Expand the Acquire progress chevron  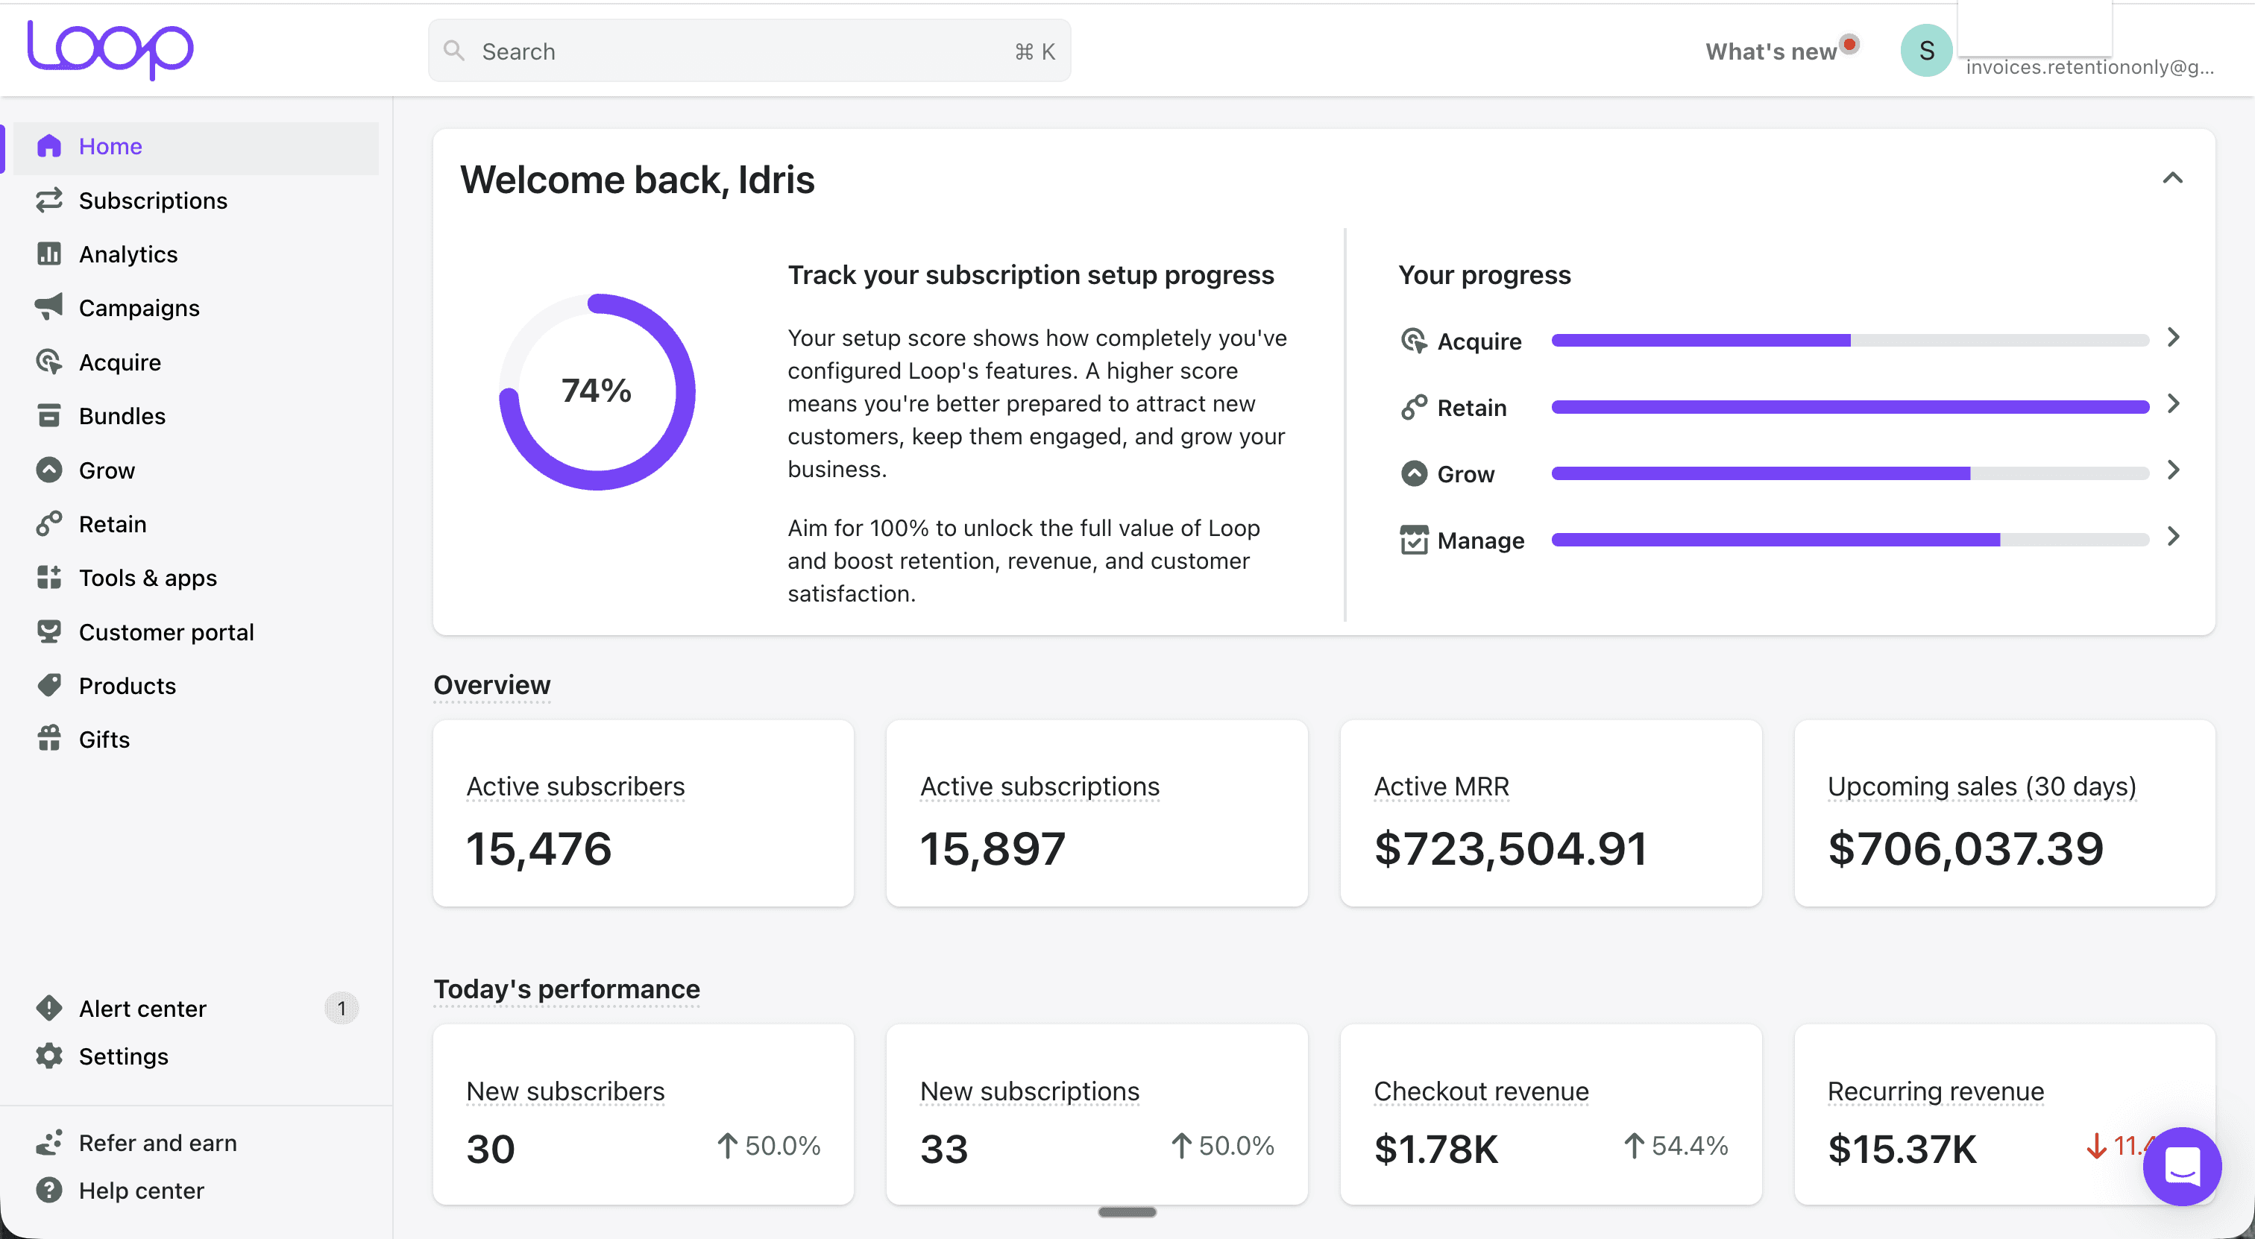click(x=2173, y=338)
